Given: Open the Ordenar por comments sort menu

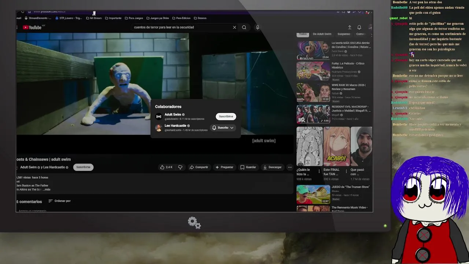Looking at the screenshot, I should tap(59, 201).
